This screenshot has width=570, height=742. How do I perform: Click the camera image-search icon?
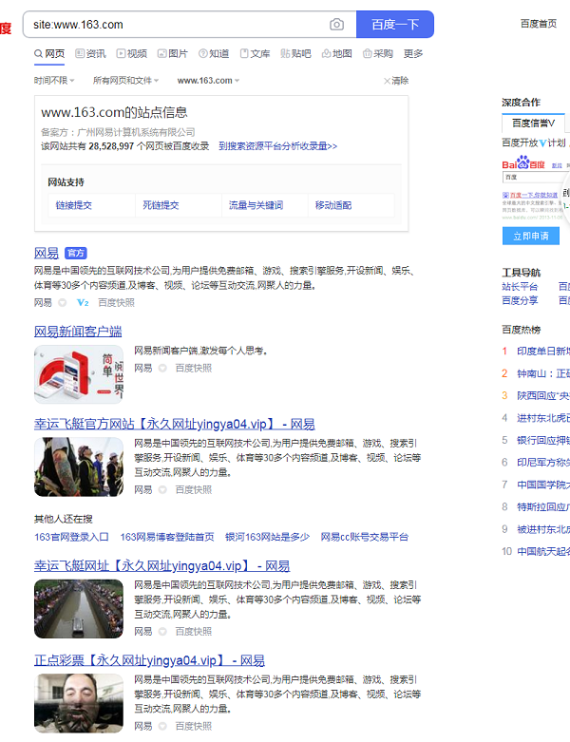336,24
